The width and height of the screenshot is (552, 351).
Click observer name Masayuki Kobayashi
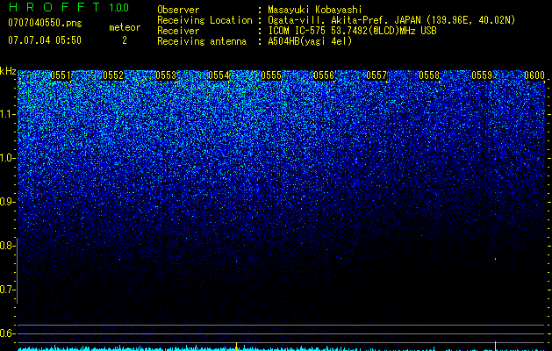[315, 10]
